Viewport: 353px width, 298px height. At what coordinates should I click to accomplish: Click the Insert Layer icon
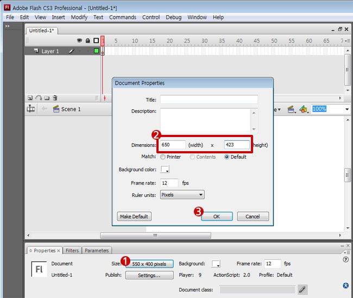coord(30,98)
